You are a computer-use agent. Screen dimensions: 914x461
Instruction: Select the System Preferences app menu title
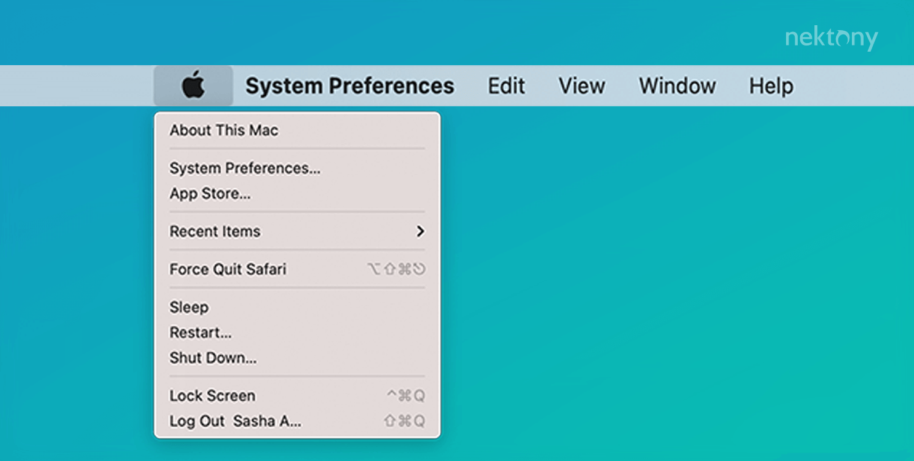click(x=350, y=85)
